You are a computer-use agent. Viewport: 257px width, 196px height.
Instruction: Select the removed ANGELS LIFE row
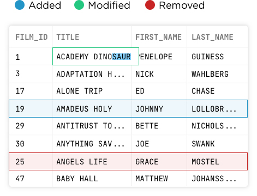128,162
